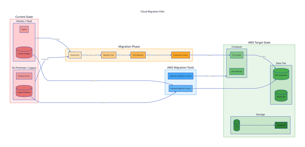Click the Data Tier group label
This screenshot has height=147, width=305.
click(x=281, y=63)
